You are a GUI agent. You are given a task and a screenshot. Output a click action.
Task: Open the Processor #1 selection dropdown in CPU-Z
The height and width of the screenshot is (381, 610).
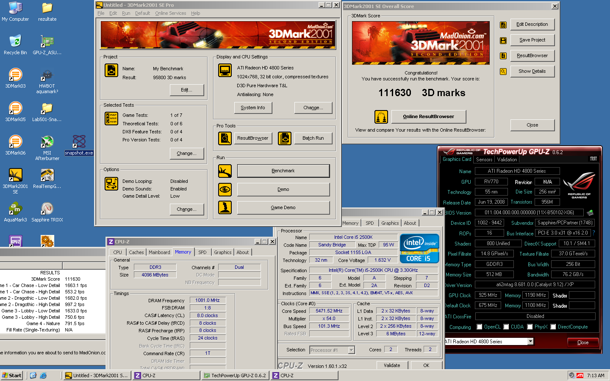tap(351, 350)
